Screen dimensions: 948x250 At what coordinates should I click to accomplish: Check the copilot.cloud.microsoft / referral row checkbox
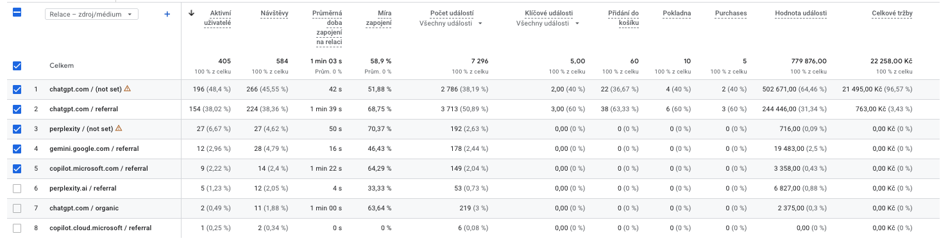coord(17,228)
